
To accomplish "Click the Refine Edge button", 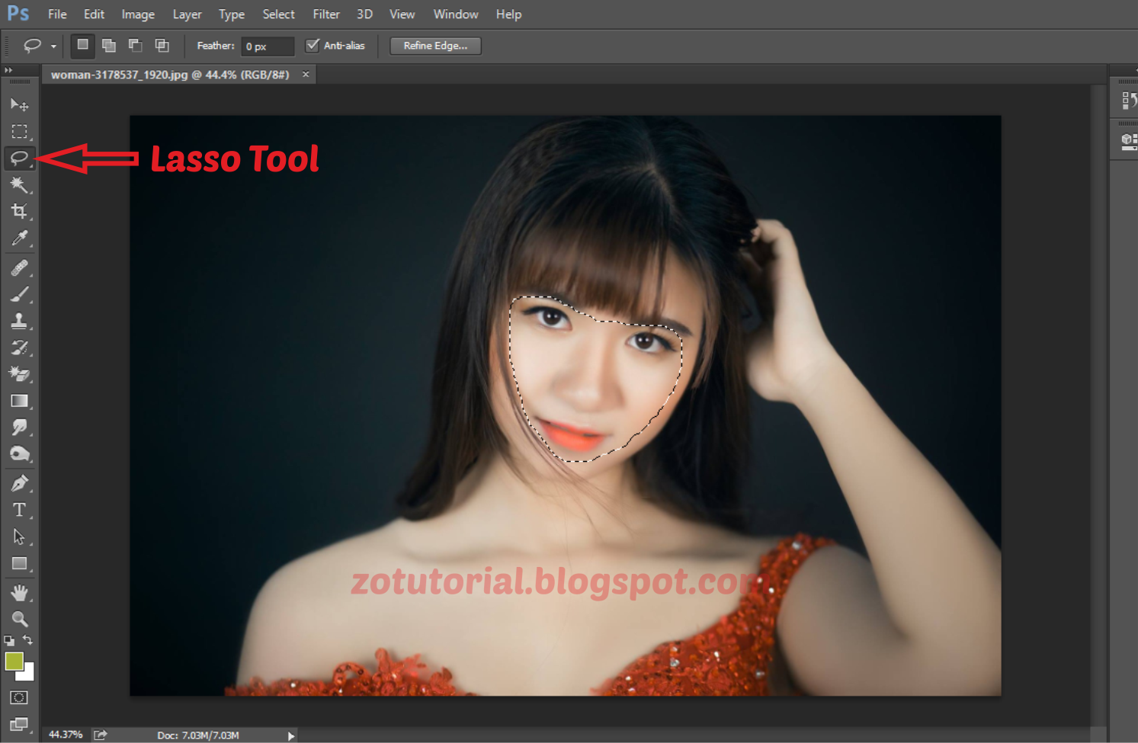I will pos(434,45).
